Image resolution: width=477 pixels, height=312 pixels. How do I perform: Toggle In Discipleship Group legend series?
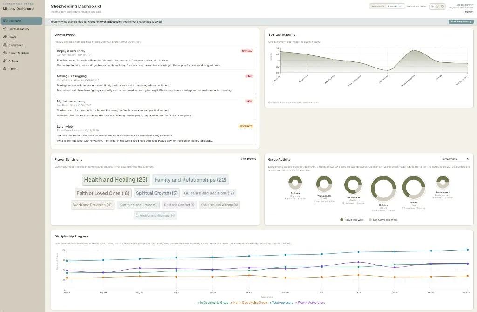pos(212,303)
